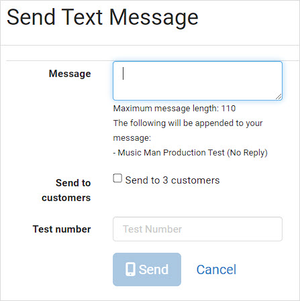Click the Maximum message length 110 text

[x=174, y=109]
